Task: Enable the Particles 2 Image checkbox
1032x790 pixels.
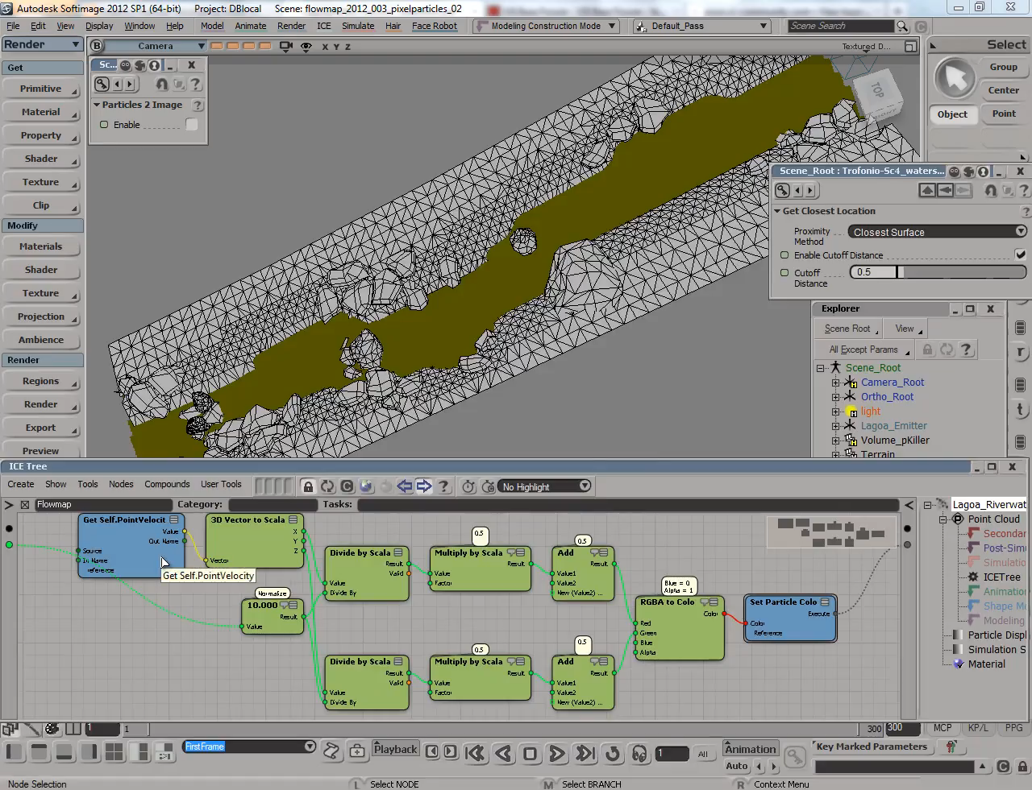Action: point(191,125)
